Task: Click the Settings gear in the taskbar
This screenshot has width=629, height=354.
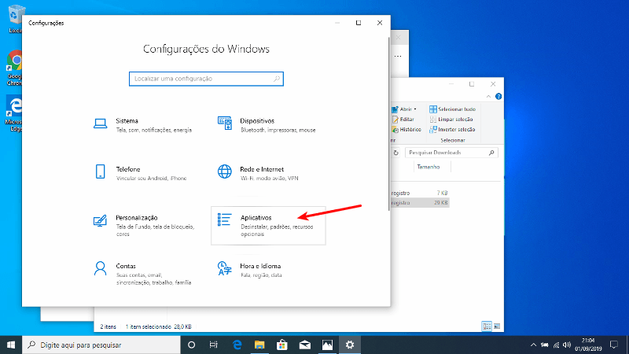Action: point(350,345)
